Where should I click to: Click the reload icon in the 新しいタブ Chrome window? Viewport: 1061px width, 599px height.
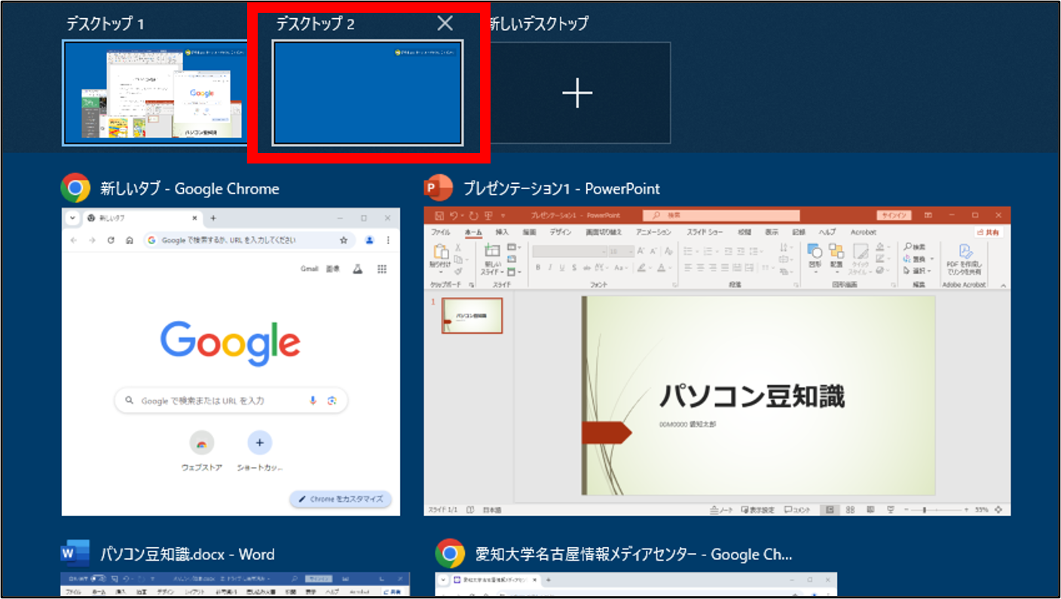coord(111,240)
